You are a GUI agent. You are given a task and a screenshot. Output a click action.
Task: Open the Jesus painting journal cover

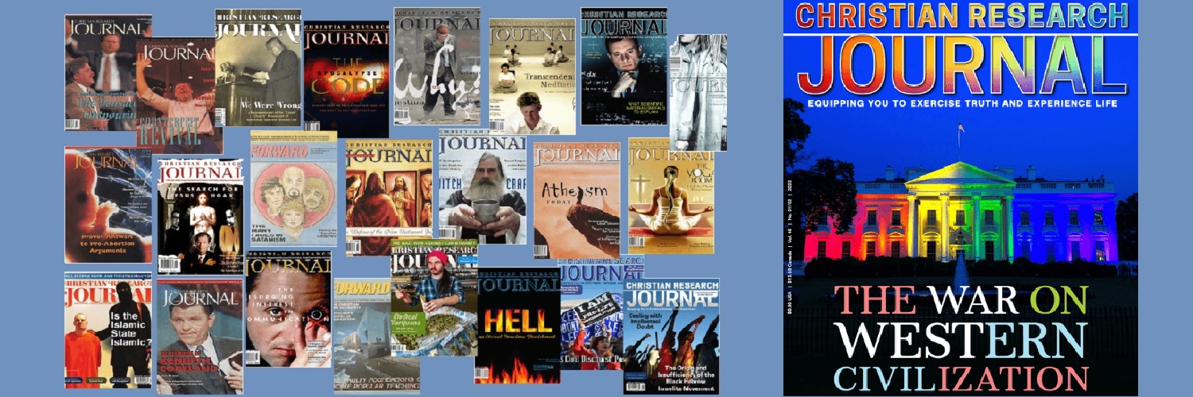388,198
